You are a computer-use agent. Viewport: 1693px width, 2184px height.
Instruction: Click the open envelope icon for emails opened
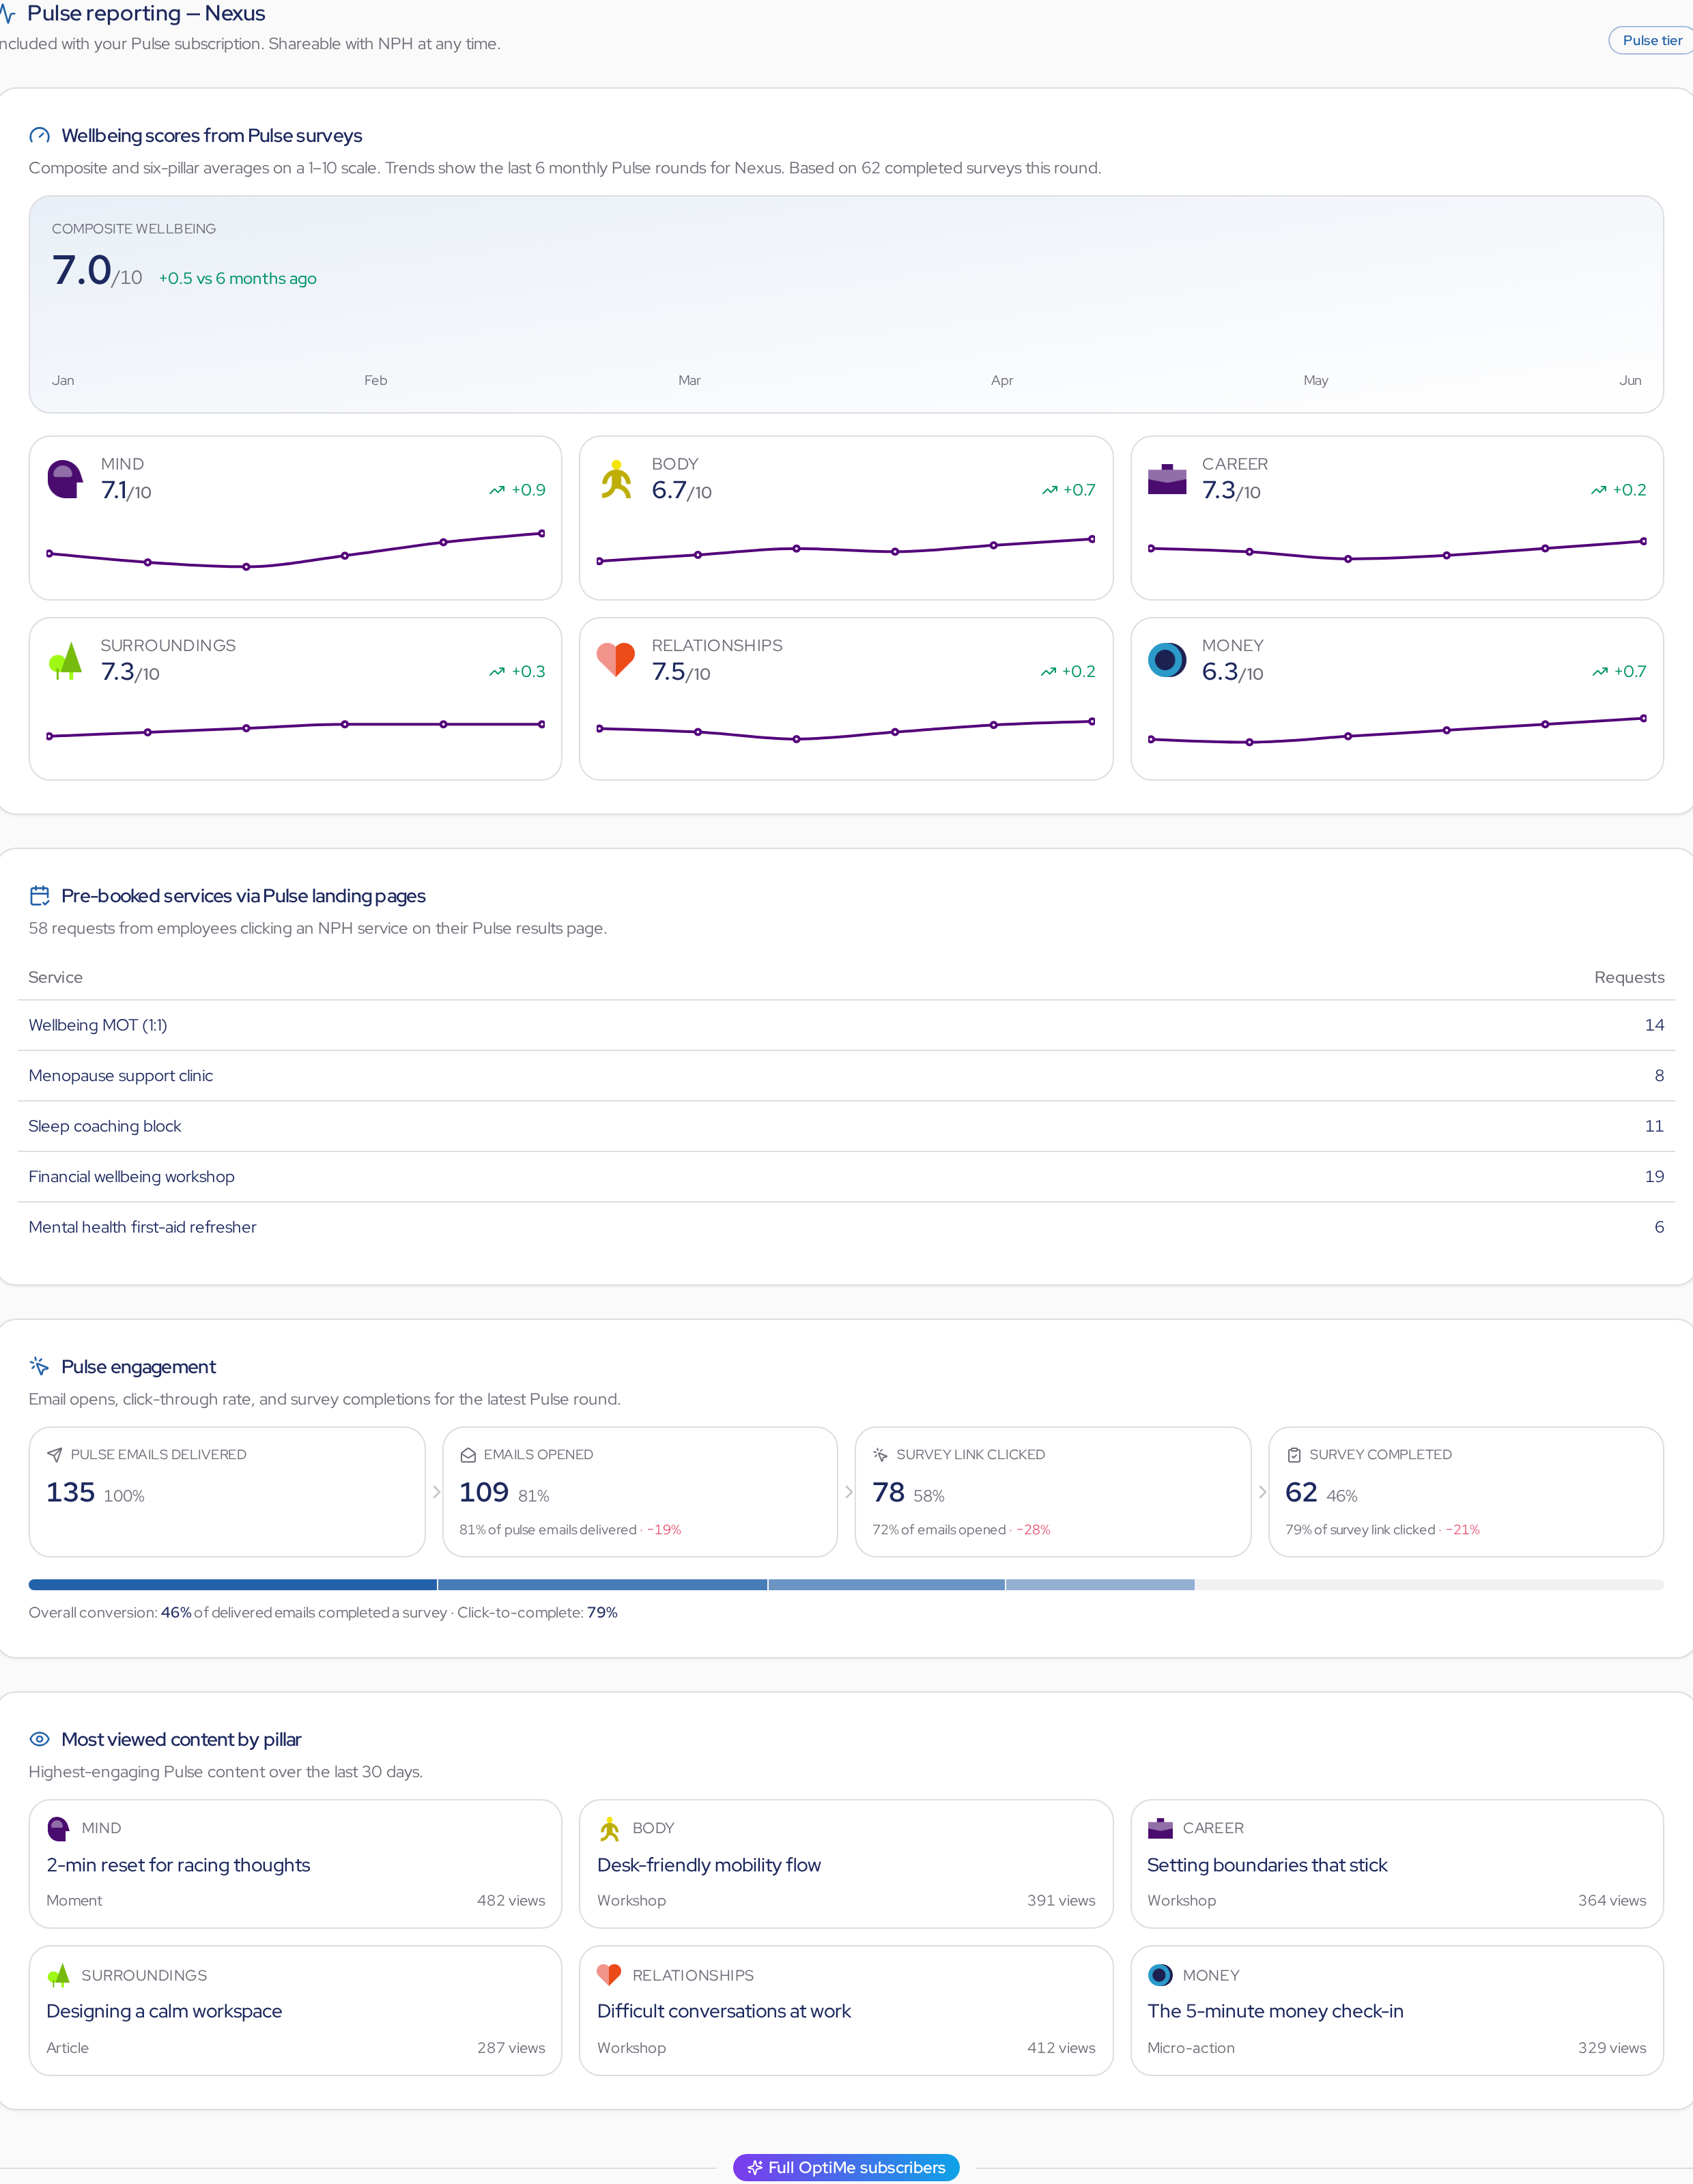click(468, 1455)
